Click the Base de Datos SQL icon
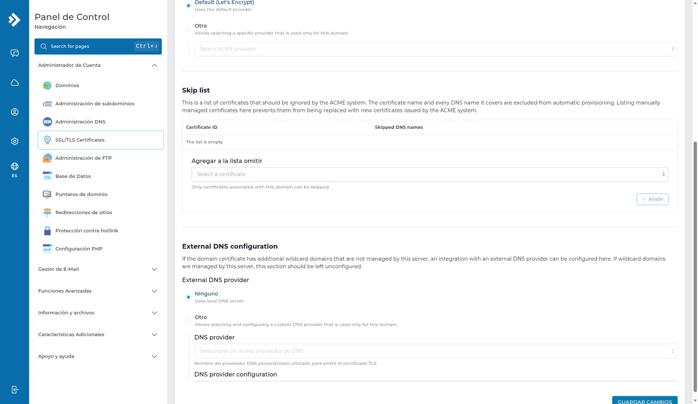This screenshot has height=404, width=698. 47,176
